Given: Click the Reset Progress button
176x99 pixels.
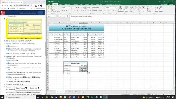Looking at the screenshot, I should pyautogui.click(x=22, y=88).
